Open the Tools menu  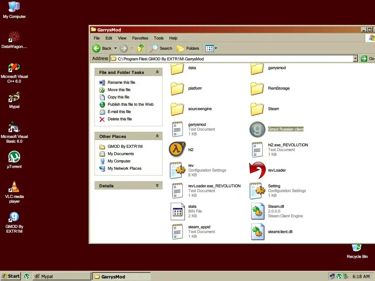(159, 38)
